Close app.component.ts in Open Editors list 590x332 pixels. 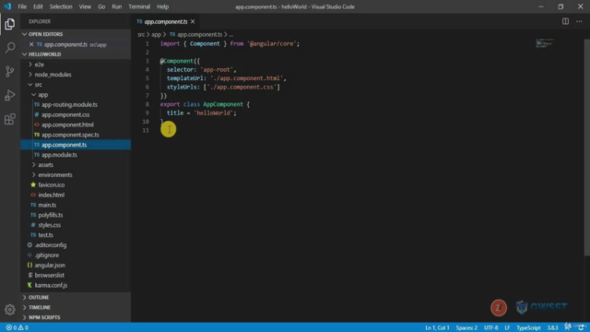(31, 44)
